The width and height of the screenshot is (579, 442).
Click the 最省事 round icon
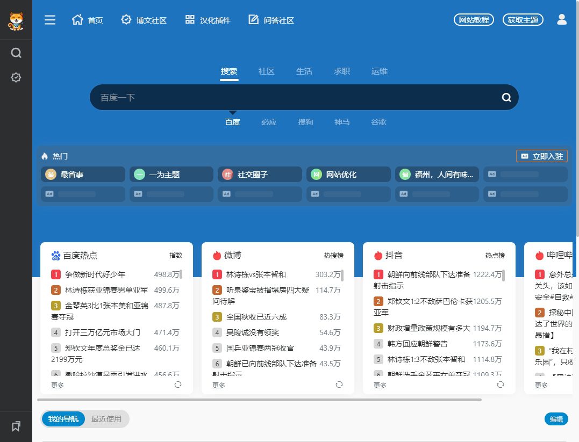tap(51, 174)
